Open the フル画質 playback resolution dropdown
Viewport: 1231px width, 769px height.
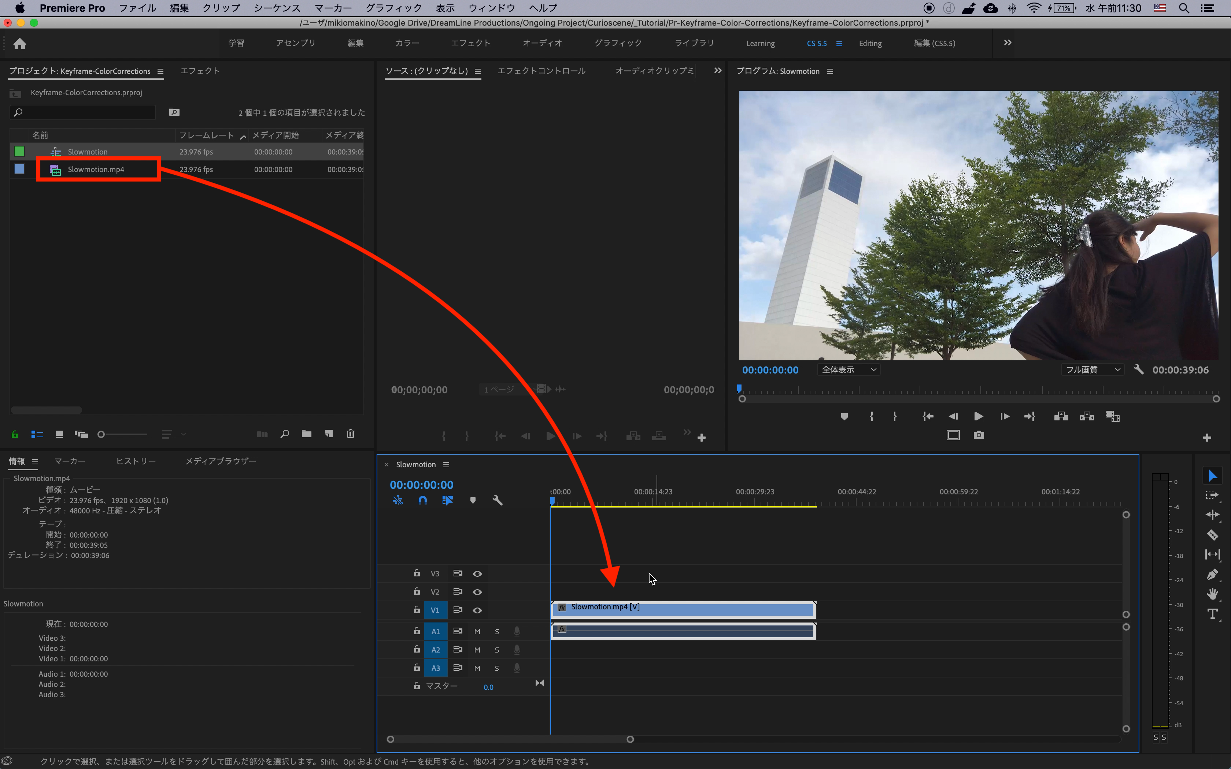[1093, 370]
